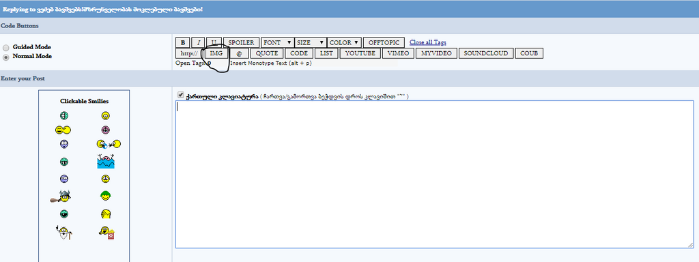This screenshot has height=262, width=699.
Task: Insert the two smileys fighting emoticon
Action: [109, 144]
